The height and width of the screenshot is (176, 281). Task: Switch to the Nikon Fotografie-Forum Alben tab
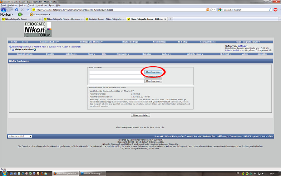click(x=63, y=19)
